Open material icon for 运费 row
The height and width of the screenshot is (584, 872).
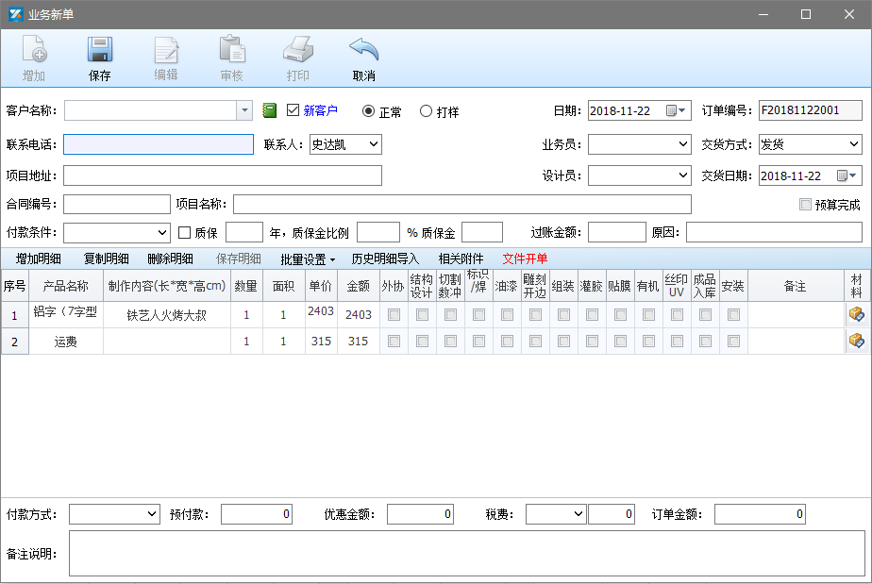857,342
